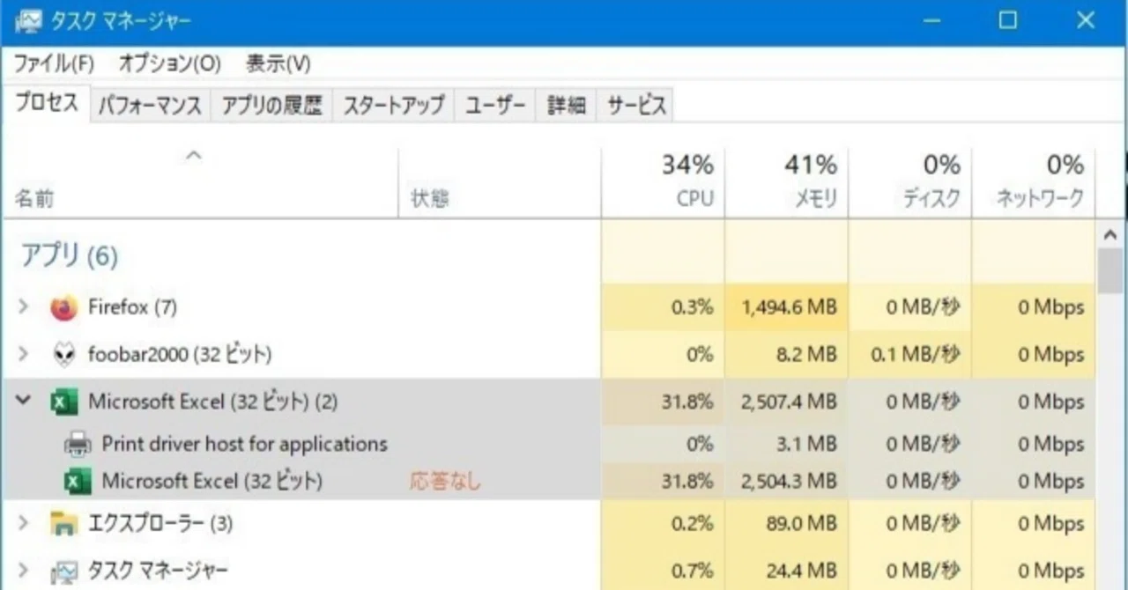Viewport: 1128px width, 590px height.
Task: Open the 表示(V) menu
Action: (278, 63)
